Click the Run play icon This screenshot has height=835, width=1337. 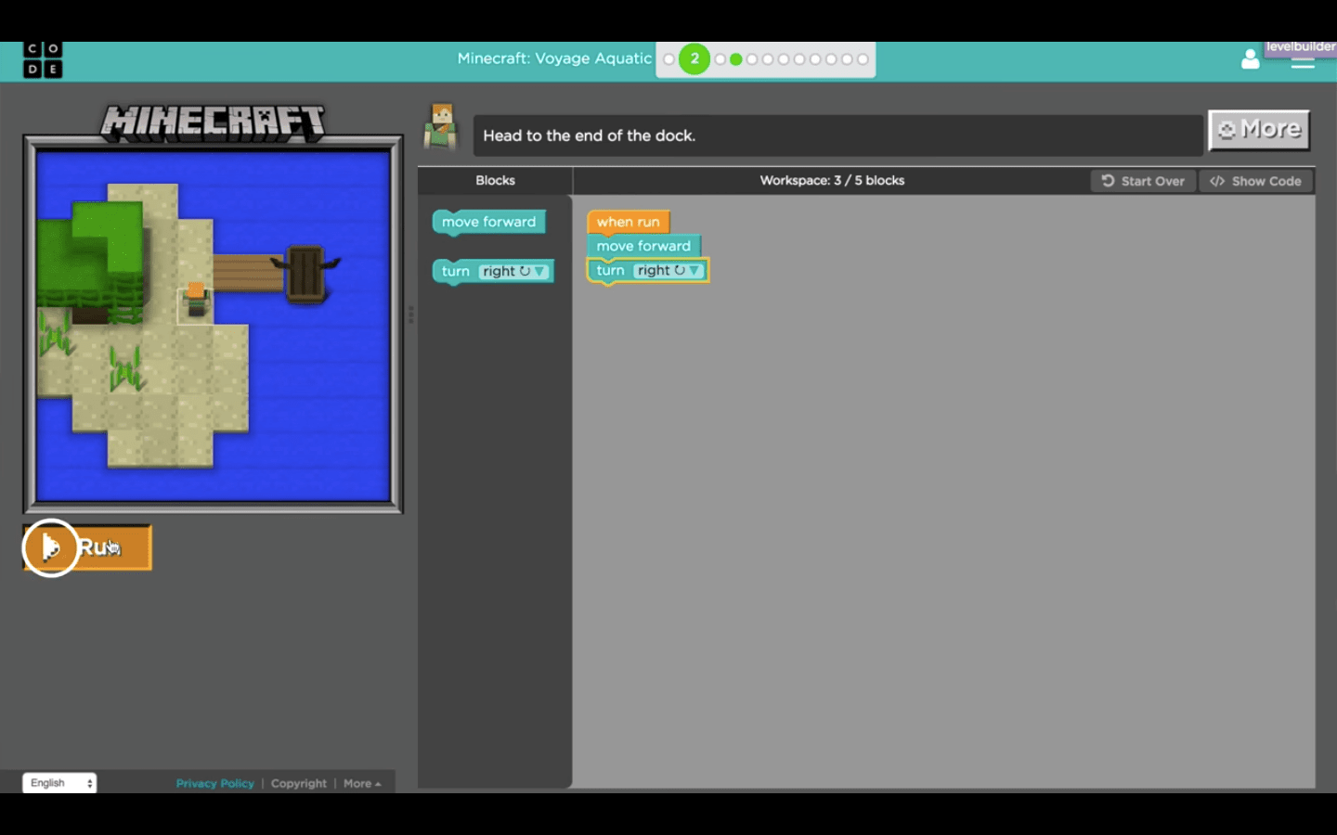point(50,547)
